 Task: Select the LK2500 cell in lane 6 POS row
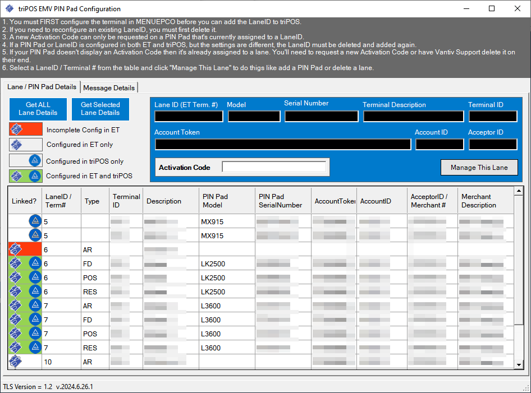click(227, 278)
